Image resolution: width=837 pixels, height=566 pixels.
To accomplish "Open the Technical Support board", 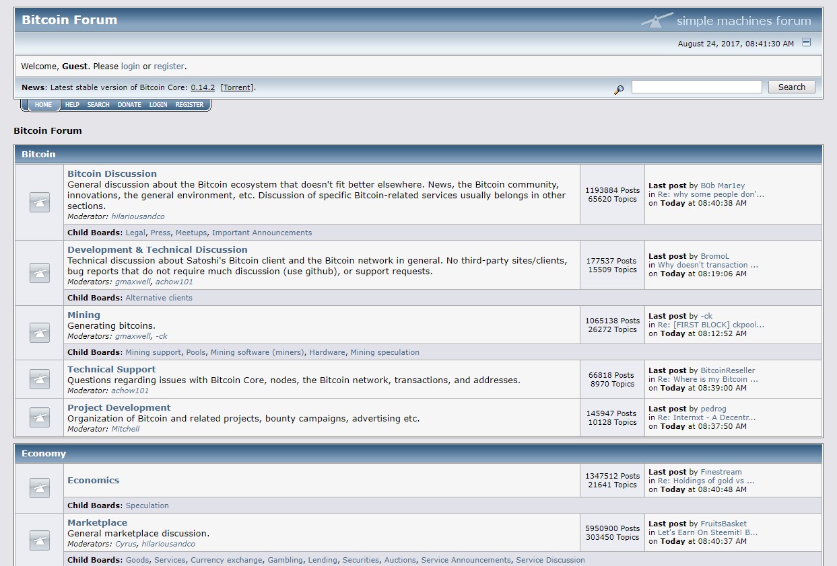I will [111, 369].
